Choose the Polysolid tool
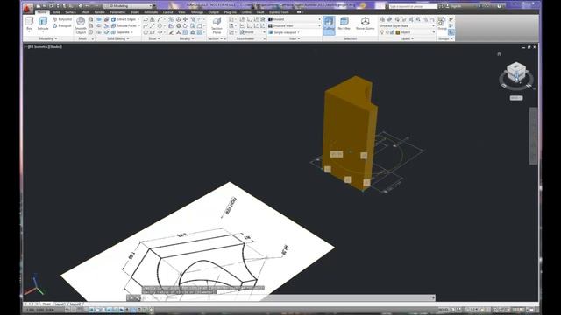Viewport: 561px width, 315px height. click(x=62, y=19)
